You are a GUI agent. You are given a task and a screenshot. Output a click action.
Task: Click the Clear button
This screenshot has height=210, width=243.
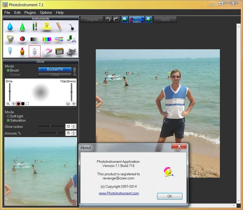coord(55,75)
